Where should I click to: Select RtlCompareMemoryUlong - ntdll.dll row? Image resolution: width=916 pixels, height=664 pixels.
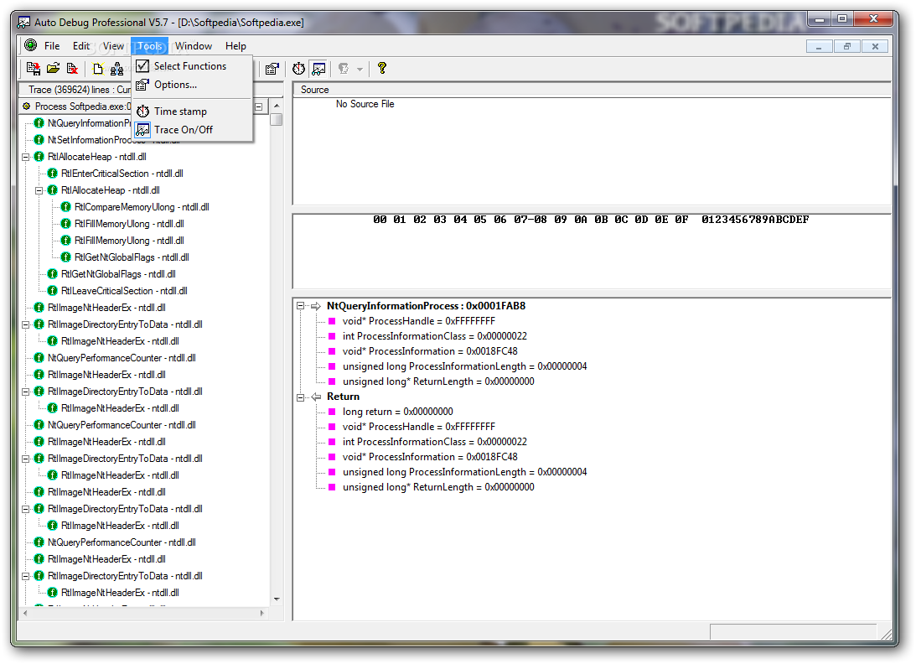click(142, 207)
